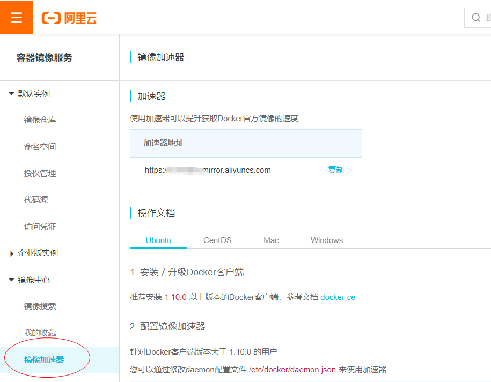
Task: Open 代码源 in sidebar
Action: pyautogui.click(x=36, y=200)
